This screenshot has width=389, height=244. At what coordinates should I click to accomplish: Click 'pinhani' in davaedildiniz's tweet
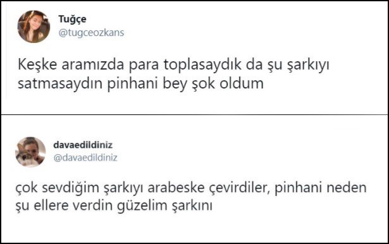(298, 188)
